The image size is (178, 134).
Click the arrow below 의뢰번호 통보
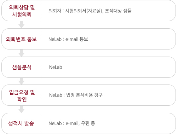click(x=22, y=53)
